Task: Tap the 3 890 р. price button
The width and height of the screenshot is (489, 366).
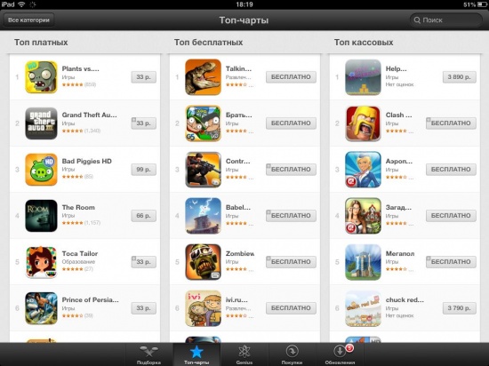Action: pyautogui.click(x=460, y=77)
